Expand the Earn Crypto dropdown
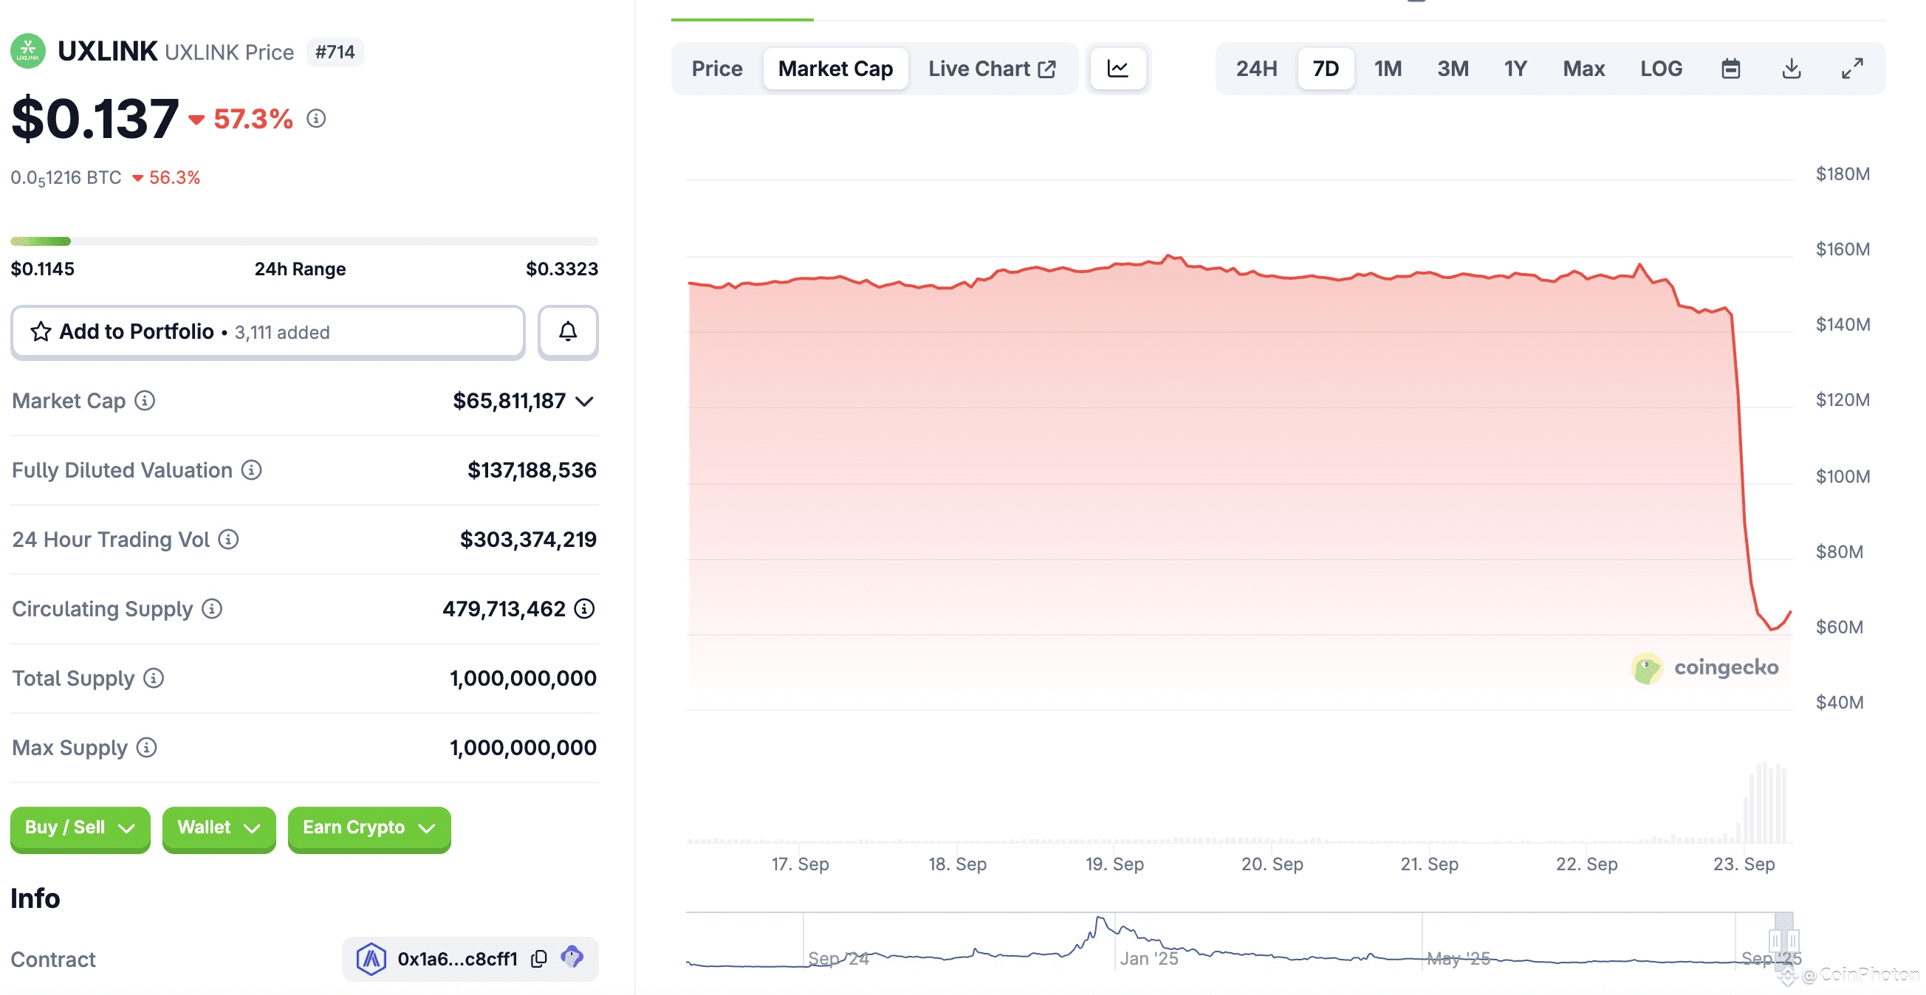The image size is (1926, 995). (x=368, y=827)
